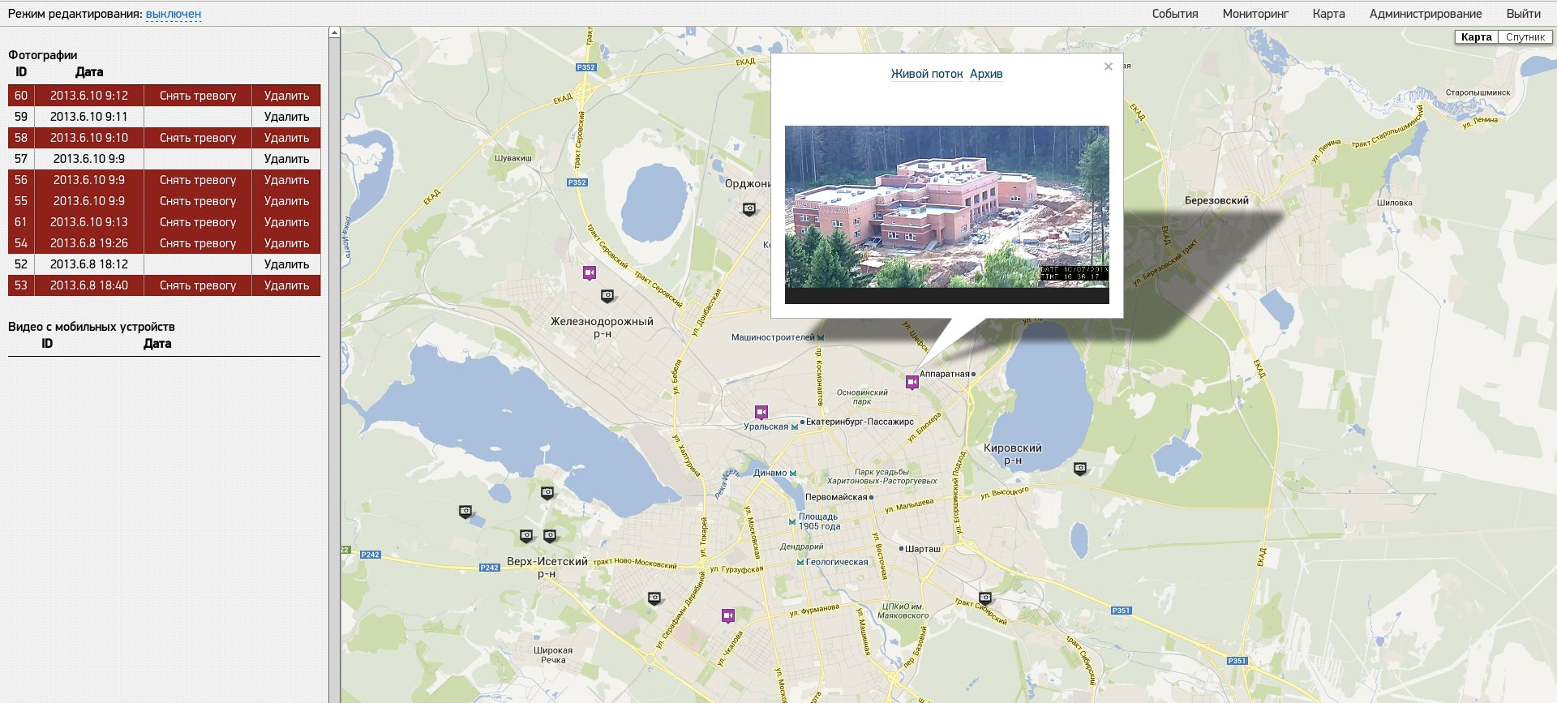Open photo camera marker near Орджоникидзевский label
The height and width of the screenshot is (703, 1557).
click(749, 208)
